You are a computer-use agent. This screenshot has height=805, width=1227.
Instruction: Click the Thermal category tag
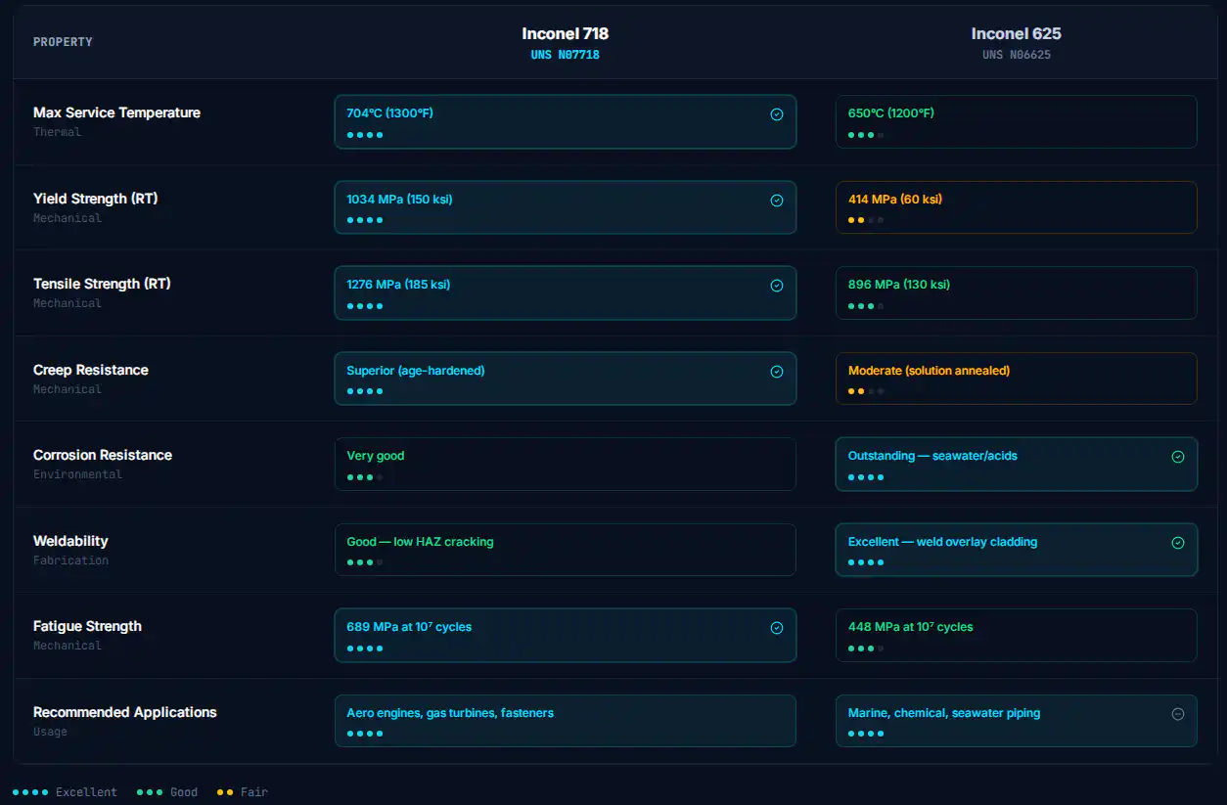(x=57, y=132)
